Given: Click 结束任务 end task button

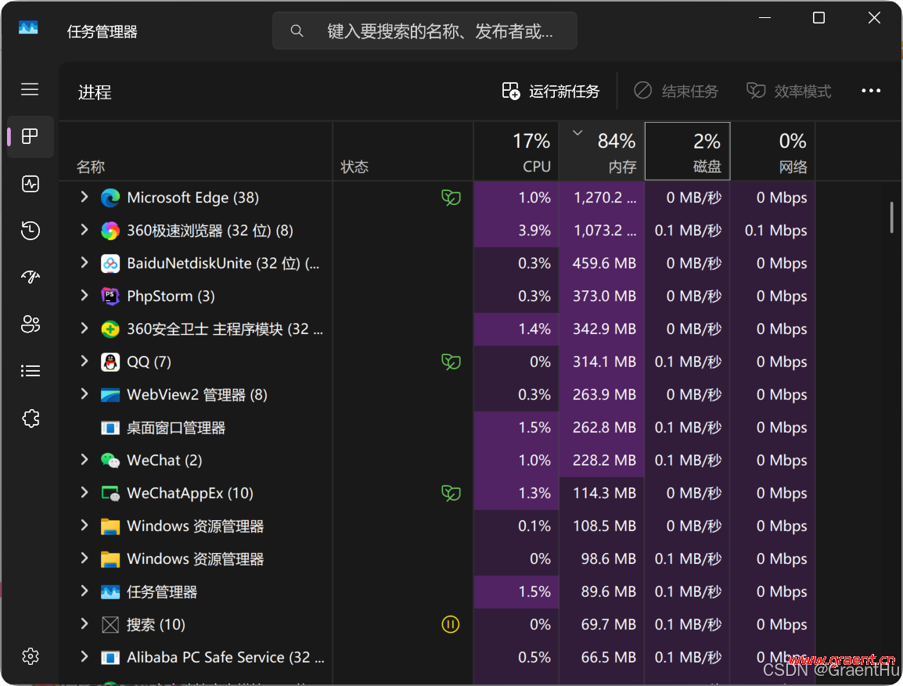Looking at the screenshot, I should click(676, 91).
